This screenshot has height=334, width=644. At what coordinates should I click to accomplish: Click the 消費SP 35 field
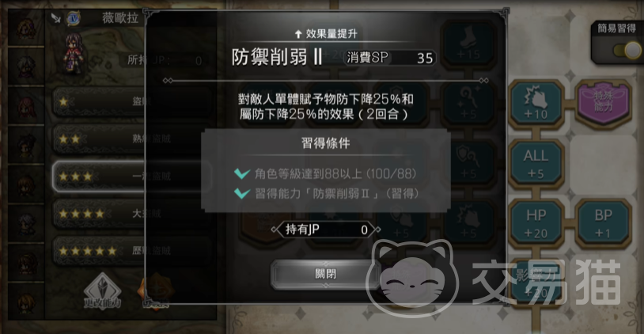click(390, 58)
